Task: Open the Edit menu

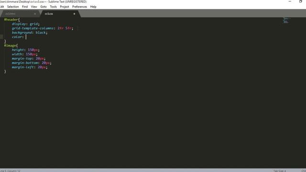Action: pyautogui.click(x=2, y=7)
